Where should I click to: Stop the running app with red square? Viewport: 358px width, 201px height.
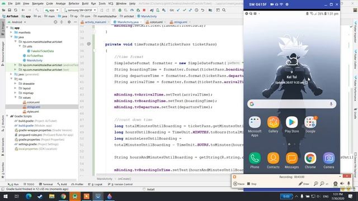coord(144,10)
